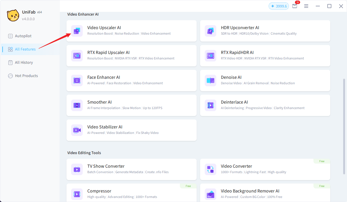347x202 pixels.
Task: Click the 3999.6 credits badge
Action: coord(278,6)
